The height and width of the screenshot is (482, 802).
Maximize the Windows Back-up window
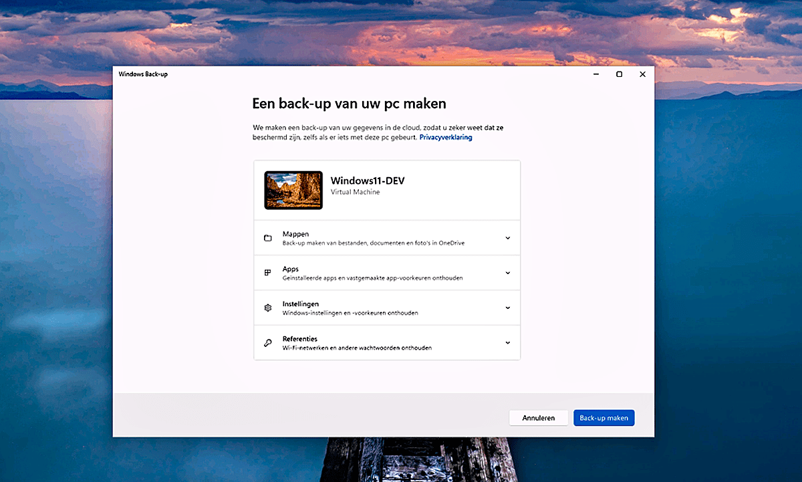619,74
